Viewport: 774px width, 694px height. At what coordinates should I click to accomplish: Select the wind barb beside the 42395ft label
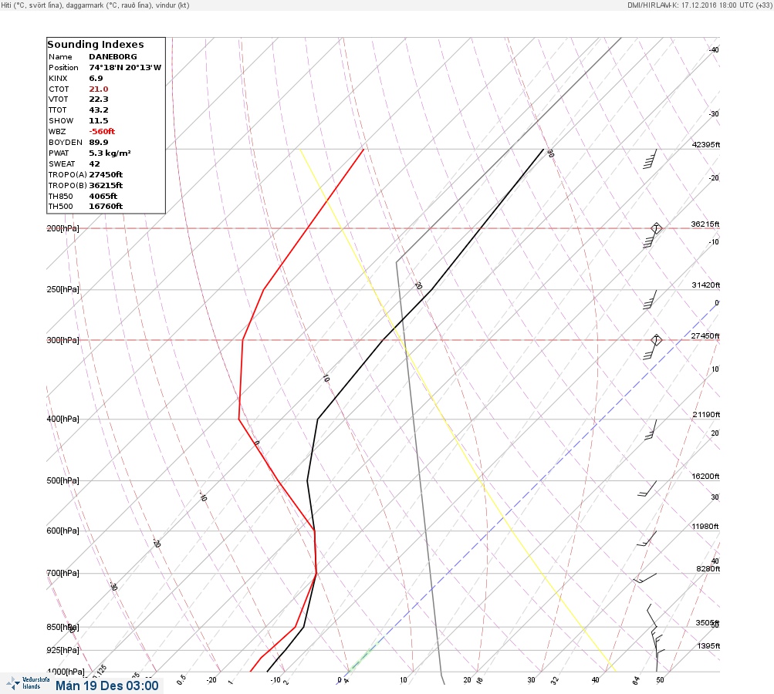[650, 159]
